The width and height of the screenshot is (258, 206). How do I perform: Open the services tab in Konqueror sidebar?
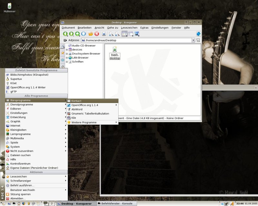pos(63,46)
